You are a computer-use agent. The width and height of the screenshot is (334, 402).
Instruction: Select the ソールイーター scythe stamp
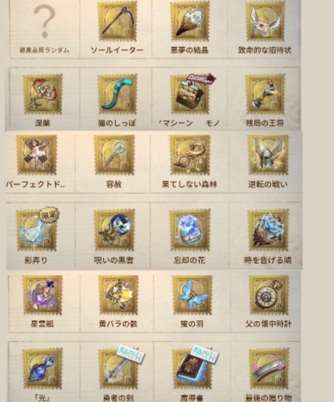click(117, 21)
